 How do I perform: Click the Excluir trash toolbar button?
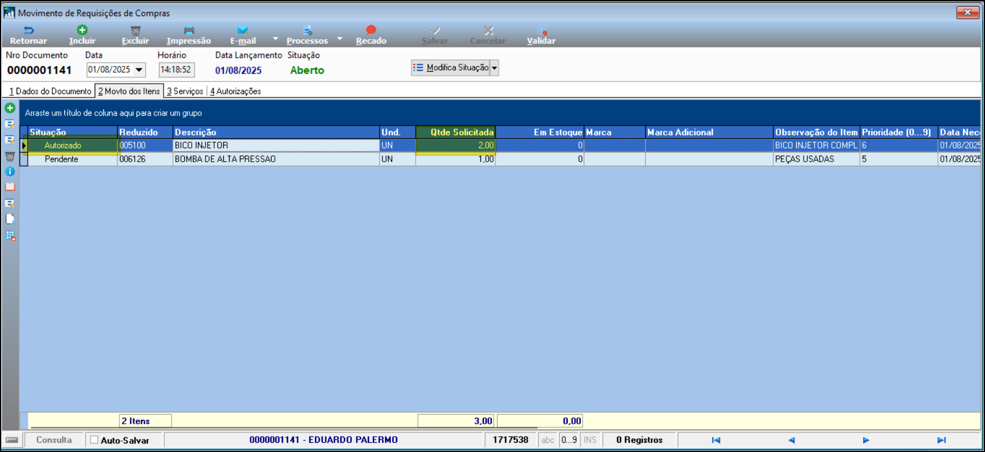point(135,35)
